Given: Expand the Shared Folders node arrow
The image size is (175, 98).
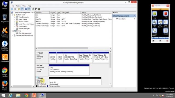Looking at the screenshot, I should click(14, 22).
